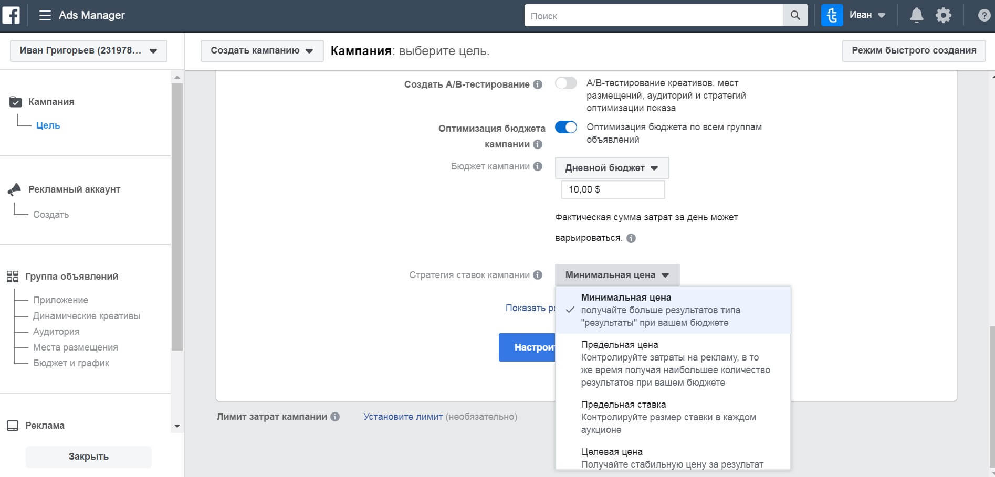Click the sidebar scroll down arrow
Viewport: 995px width, 477px height.
[x=177, y=426]
